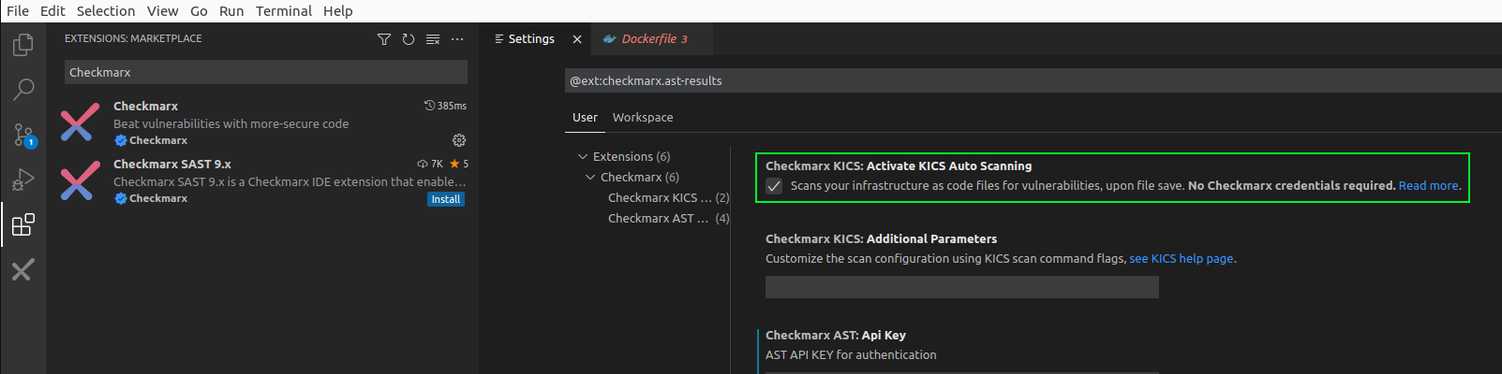Image resolution: width=1502 pixels, height=374 pixels.
Task: Collapse the Extensions (6) tree section
Action: [x=583, y=156]
